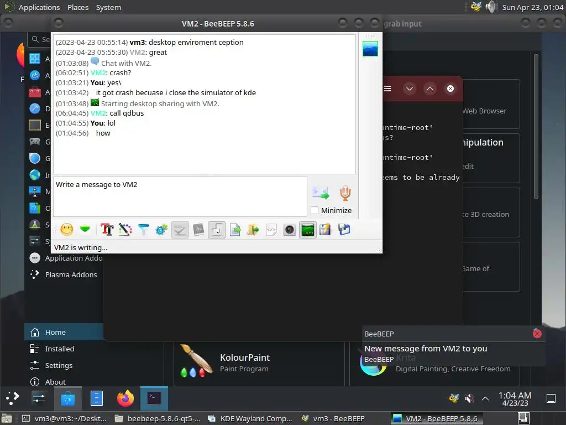Open chat settings gears icon

161,230
